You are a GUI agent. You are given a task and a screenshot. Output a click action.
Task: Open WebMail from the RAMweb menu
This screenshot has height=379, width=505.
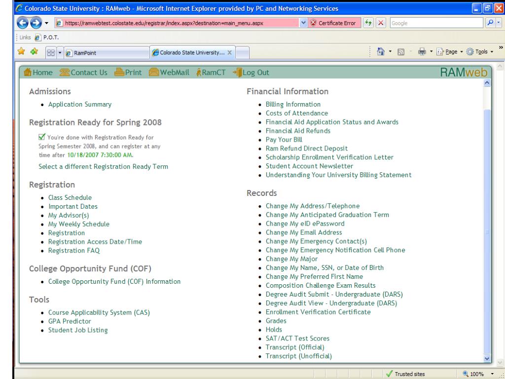pyautogui.click(x=169, y=73)
